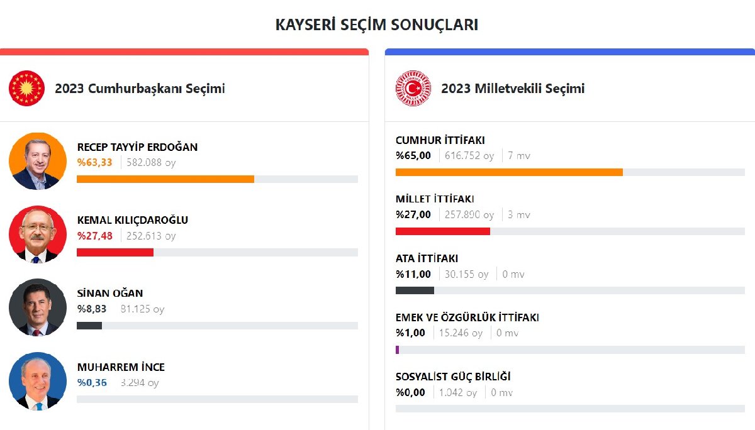Click the MİLLET İTTİFAKI alliance label

[x=435, y=199]
